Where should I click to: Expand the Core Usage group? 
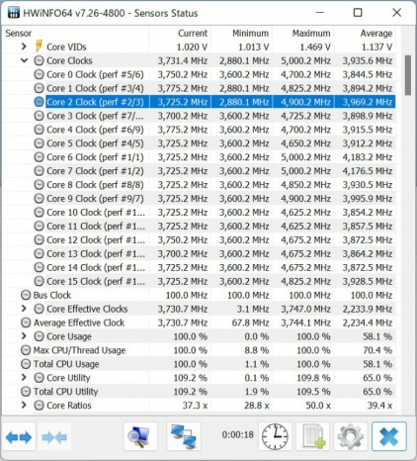tap(24, 336)
